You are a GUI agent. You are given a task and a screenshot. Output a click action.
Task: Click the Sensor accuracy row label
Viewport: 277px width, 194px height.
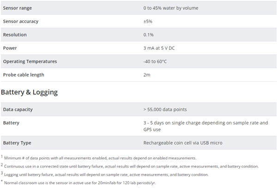coord(21,22)
